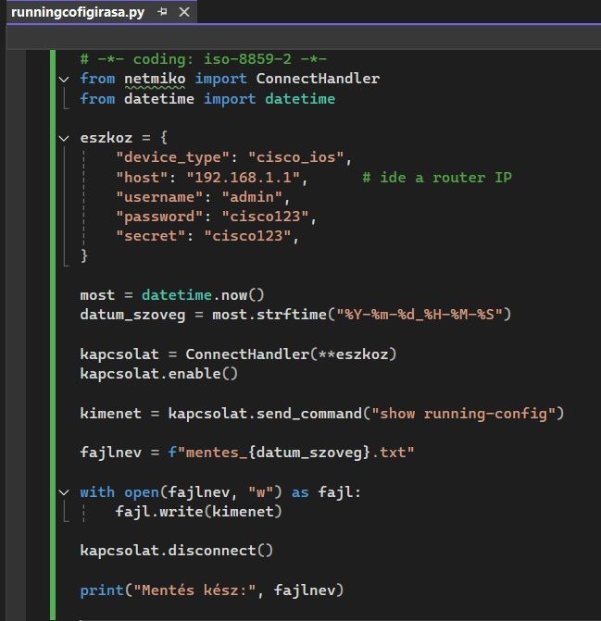Pin the runningcofigirasa.py tab
The width and height of the screenshot is (601, 621).
(x=162, y=12)
